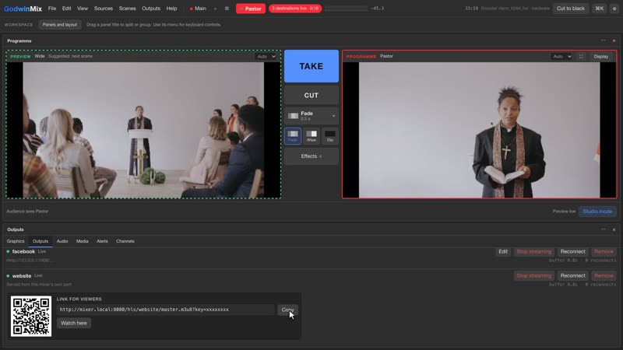Switch to the Graphics tab
The width and height of the screenshot is (623, 350).
16,241
